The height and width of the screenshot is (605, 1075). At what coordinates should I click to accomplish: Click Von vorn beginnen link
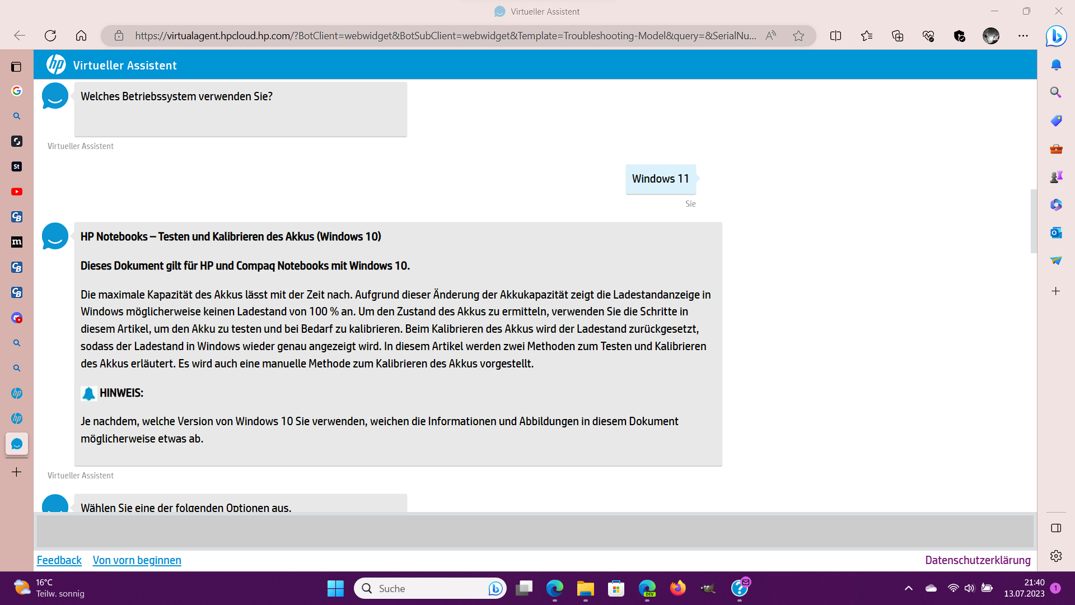[x=137, y=560]
